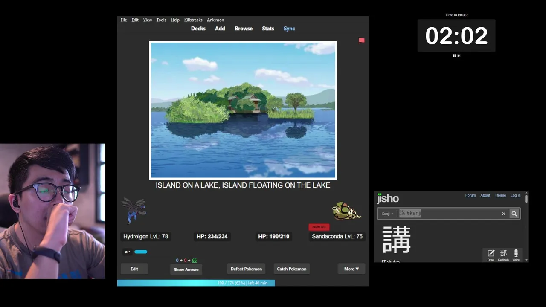Click the Catch Pokemon button
The image size is (546, 307).
click(292, 269)
